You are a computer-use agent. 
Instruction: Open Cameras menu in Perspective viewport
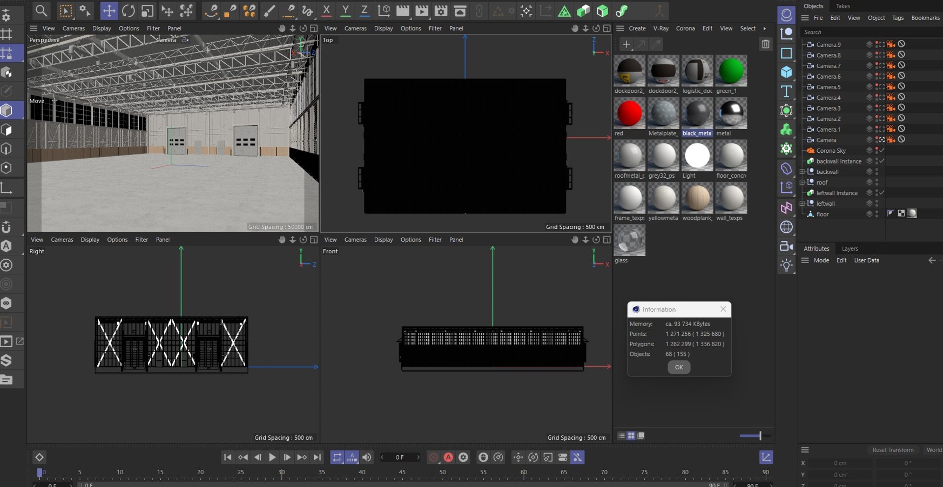tap(74, 28)
